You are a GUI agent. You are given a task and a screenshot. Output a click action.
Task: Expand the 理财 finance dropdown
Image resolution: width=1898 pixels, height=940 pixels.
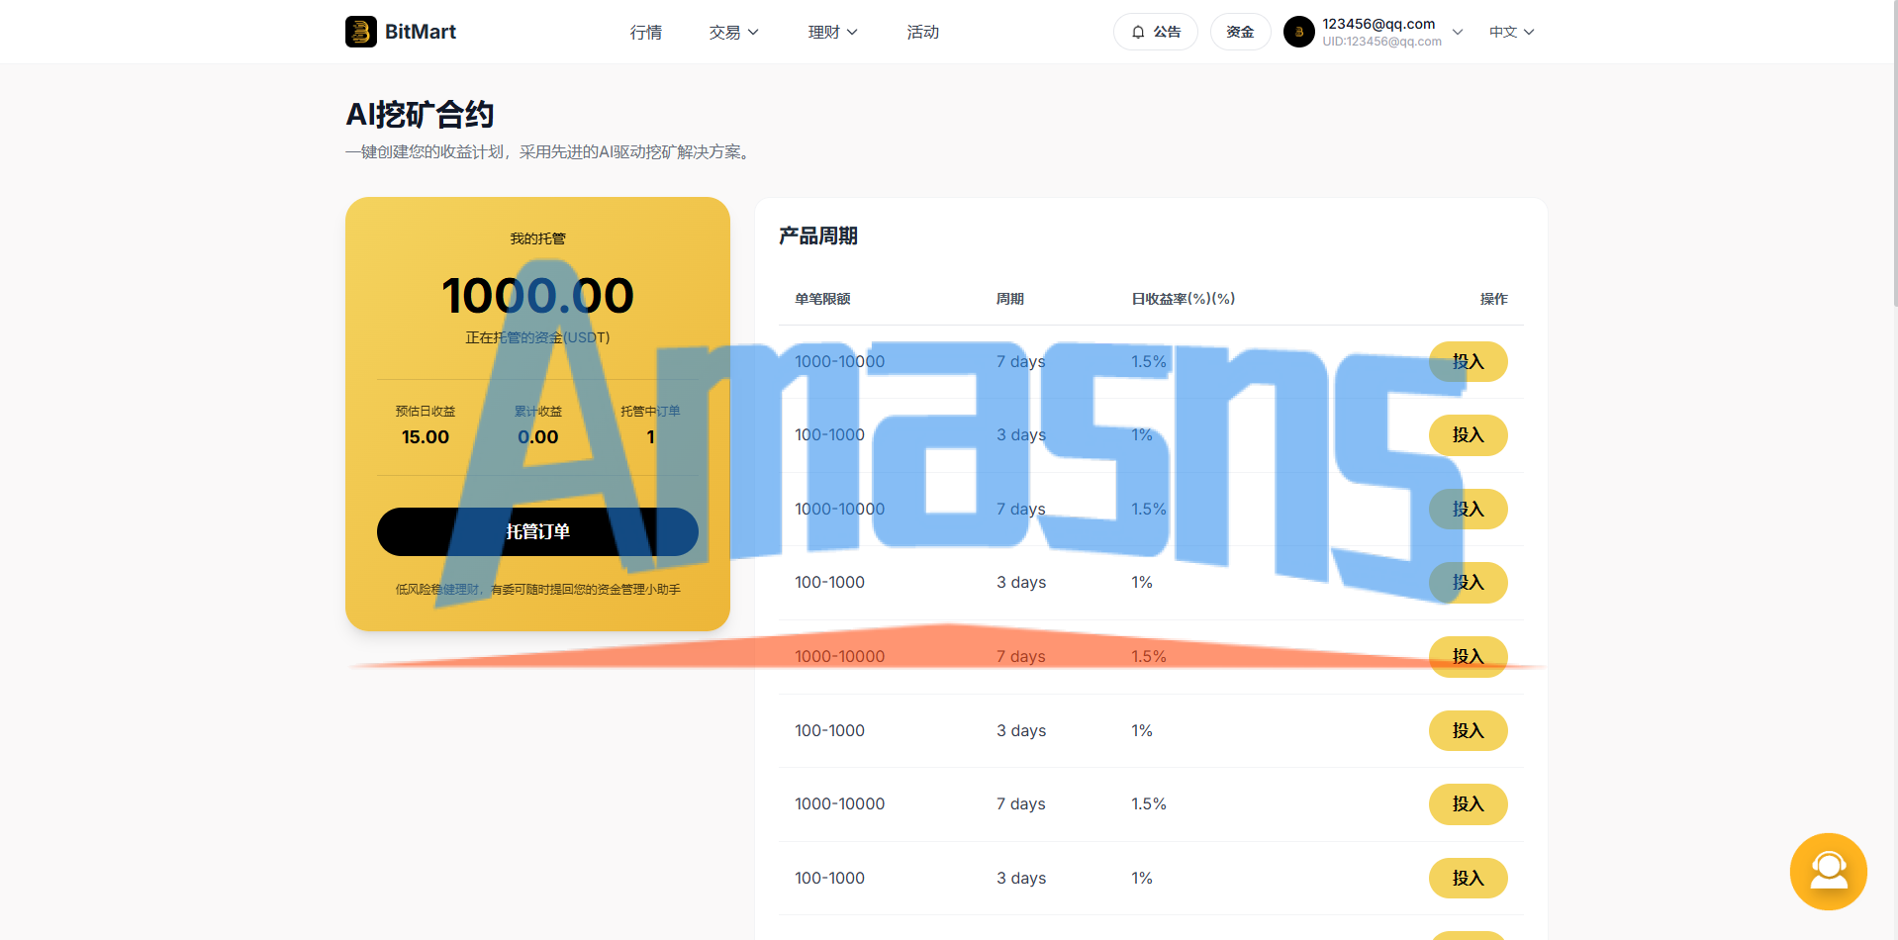832,32
